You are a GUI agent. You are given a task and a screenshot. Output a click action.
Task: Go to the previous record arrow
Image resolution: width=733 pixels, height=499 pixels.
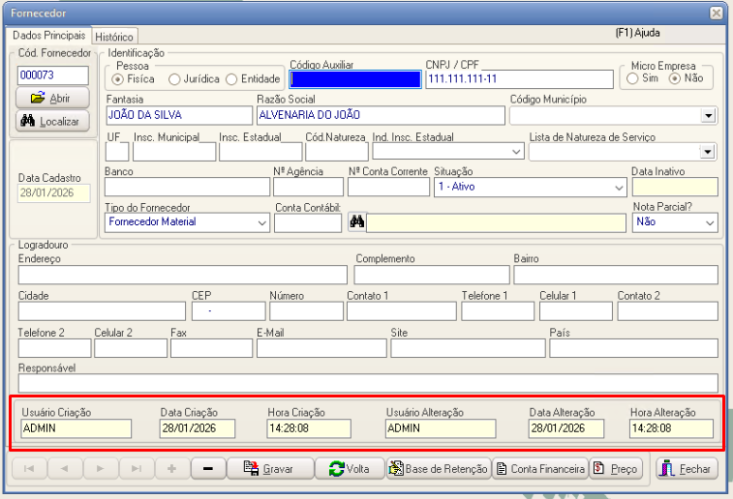pos(64,469)
